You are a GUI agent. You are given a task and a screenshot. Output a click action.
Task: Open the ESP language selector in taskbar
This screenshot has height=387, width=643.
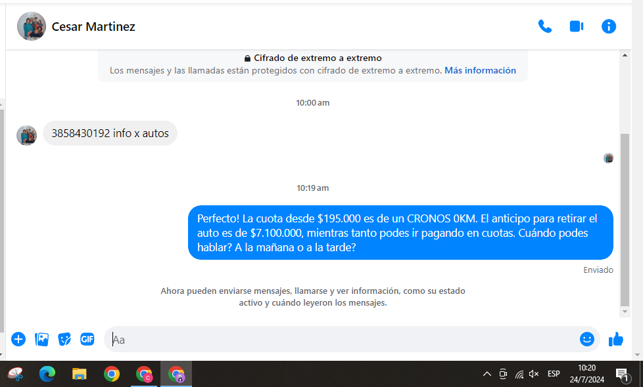(x=554, y=374)
